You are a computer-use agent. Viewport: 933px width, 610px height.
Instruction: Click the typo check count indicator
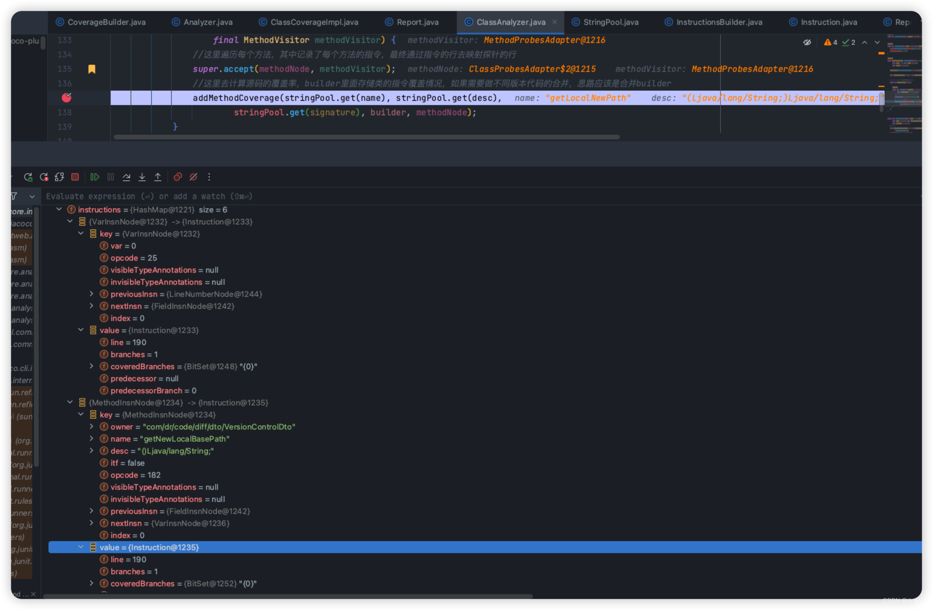tap(849, 42)
